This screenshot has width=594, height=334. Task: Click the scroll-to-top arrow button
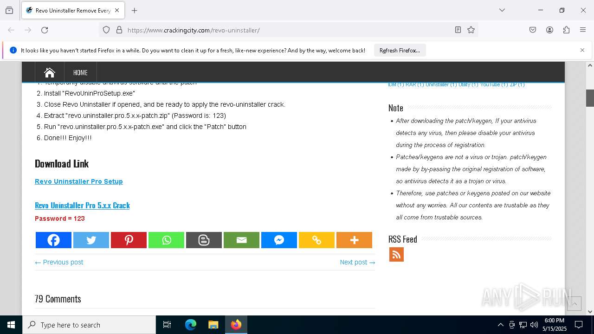574,303
